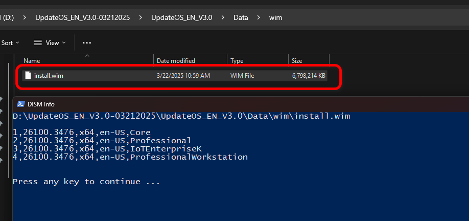This screenshot has height=221, width=469.
Task: Select the install.wim file icon
Action: (x=28, y=76)
